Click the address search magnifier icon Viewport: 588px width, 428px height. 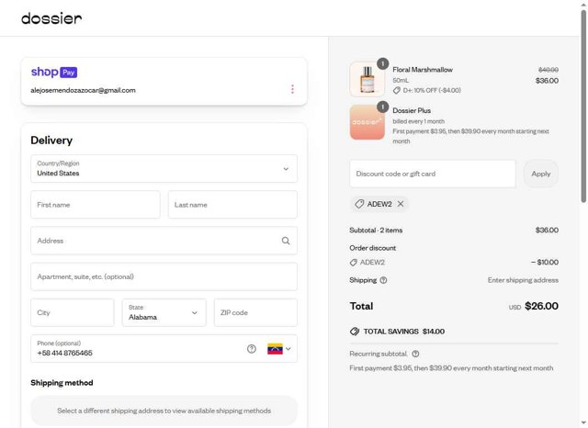pos(286,241)
